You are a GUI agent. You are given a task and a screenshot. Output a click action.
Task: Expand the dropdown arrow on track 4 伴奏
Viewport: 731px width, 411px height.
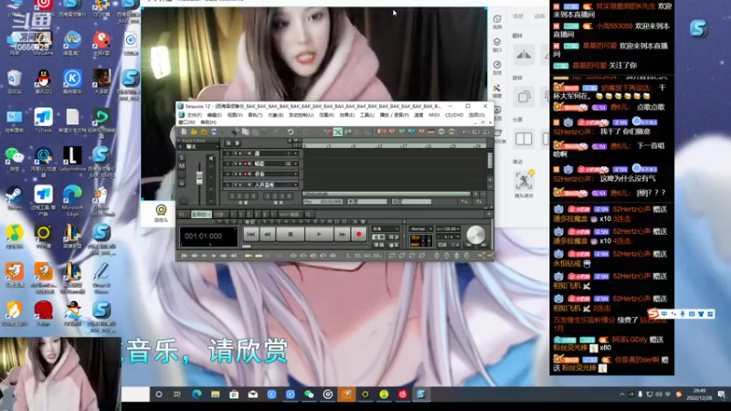(295, 174)
